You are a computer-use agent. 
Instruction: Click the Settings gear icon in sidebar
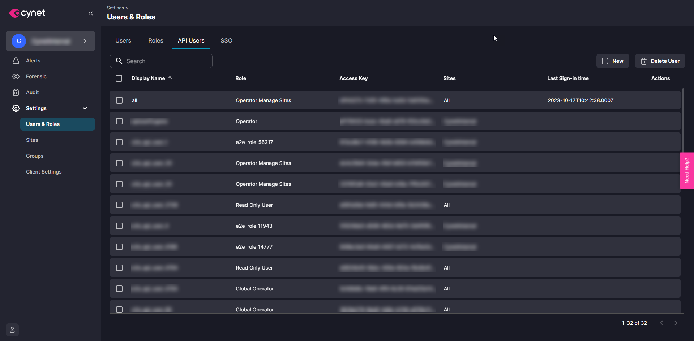(16, 108)
